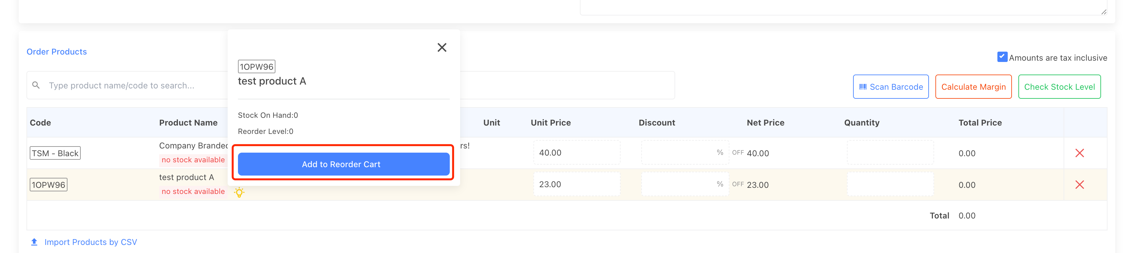1123x253 pixels.
Task: Click the search magnifier icon
Action: 36,85
